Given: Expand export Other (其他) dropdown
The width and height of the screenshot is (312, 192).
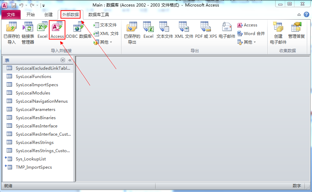Looking at the screenshot, I should 247,42.
